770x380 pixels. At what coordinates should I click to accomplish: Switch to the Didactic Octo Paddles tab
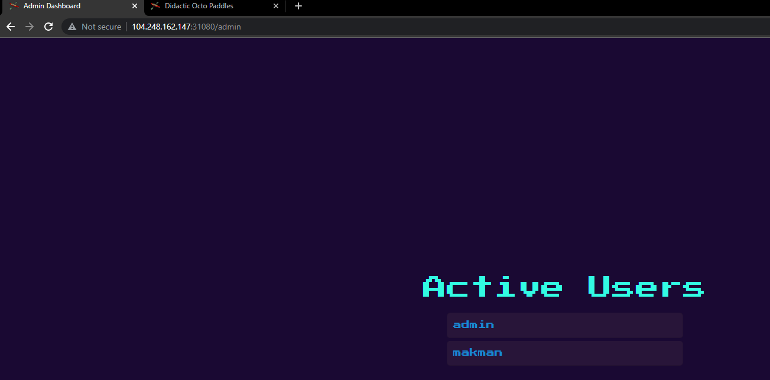(207, 6)
